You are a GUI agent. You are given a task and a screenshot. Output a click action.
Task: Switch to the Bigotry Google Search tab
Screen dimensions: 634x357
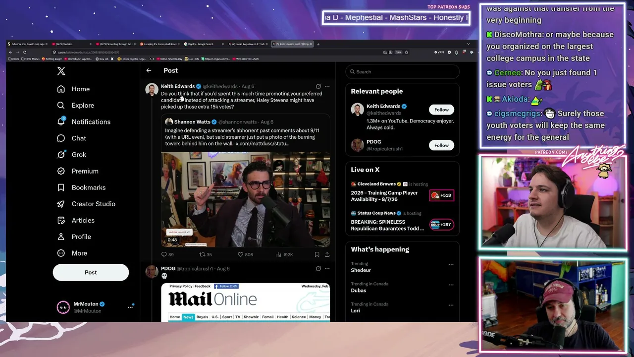(x=204, y=44)
